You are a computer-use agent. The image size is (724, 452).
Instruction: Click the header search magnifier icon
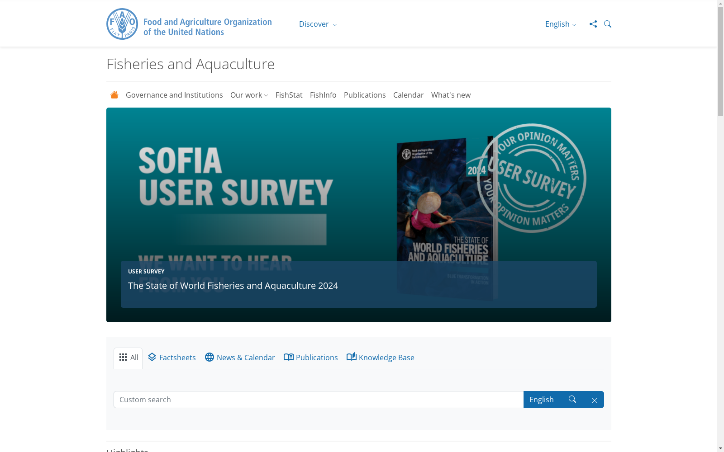pos(608,24)
